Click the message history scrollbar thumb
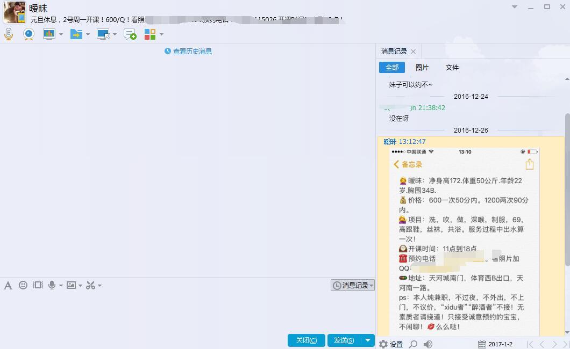This screenshot has height=349, width=570. click(567, 190)
